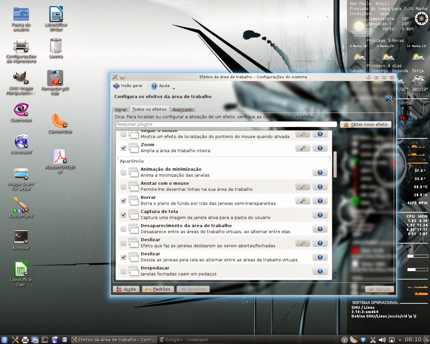Show info about the Captura de tela effect
The height and width of the screenshot is (344, 430).
pos(320,215)
